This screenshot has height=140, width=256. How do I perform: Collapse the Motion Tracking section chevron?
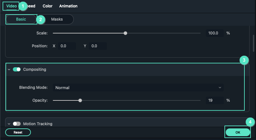9,124
